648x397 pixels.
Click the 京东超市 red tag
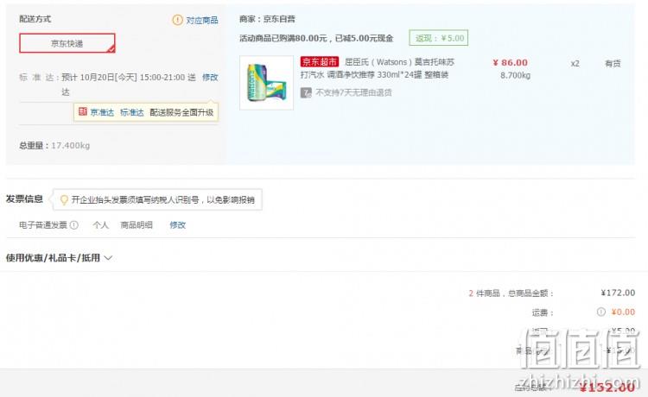pos(320,62)
